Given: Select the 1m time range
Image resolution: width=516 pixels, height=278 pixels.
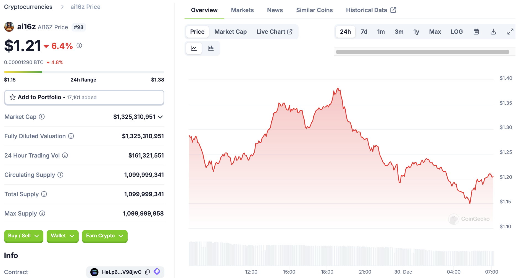Looking at the screenshot, I should (381, 32).
